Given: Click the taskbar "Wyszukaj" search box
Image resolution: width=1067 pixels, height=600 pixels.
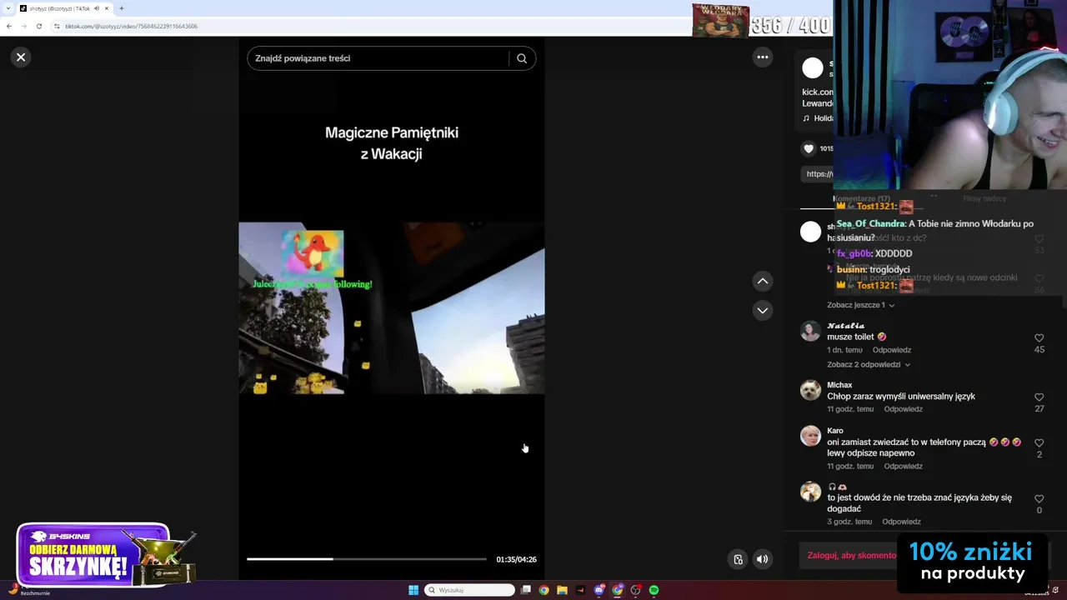Looking at the screenshot, I should coord(470,590).
